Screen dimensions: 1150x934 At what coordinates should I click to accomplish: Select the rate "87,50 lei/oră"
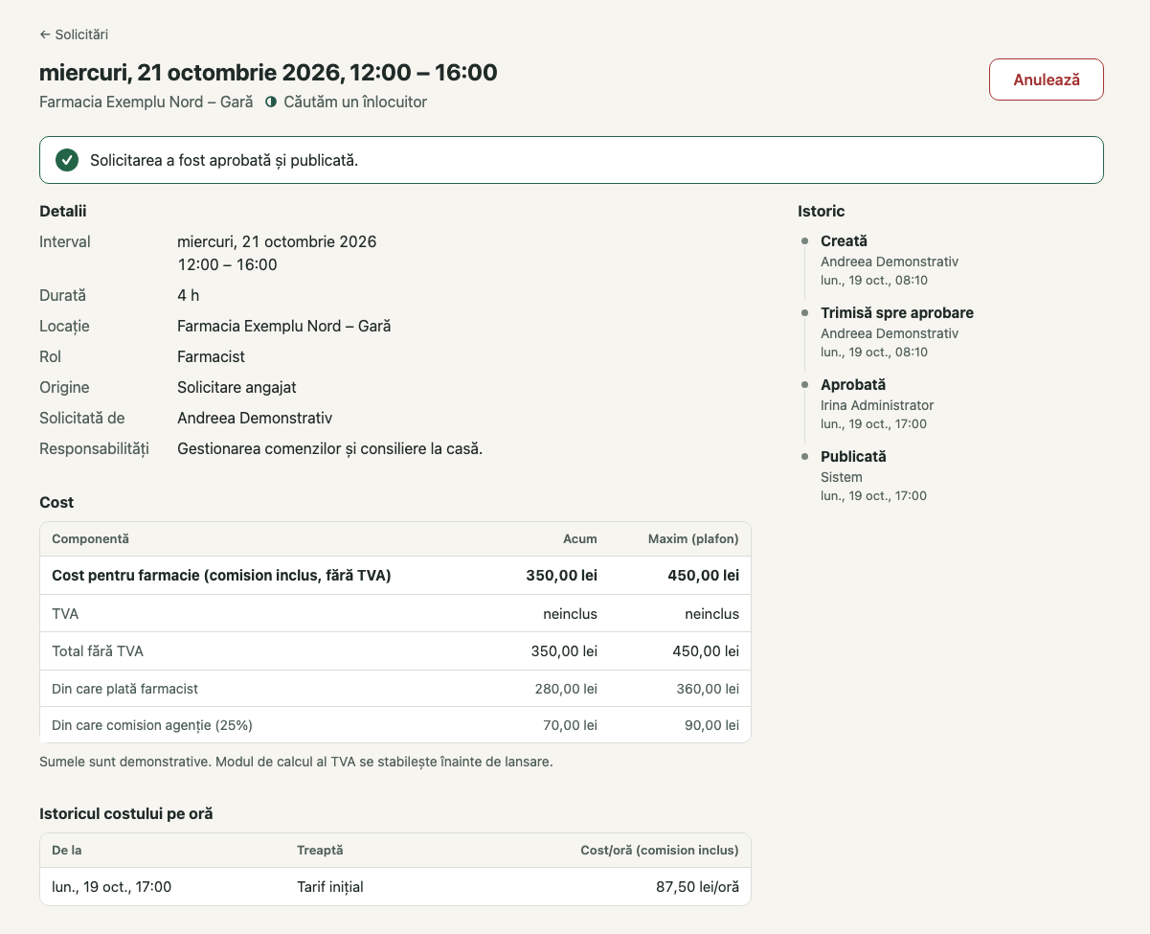(x=697, y=887)
